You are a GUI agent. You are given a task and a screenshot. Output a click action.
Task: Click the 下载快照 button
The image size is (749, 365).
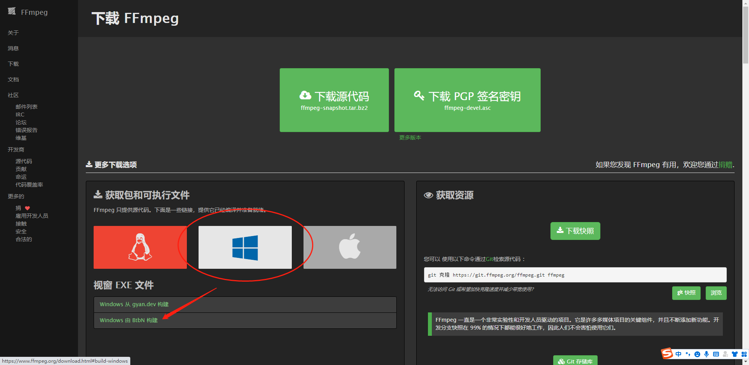pyautogui.click(x=575, y=231)
